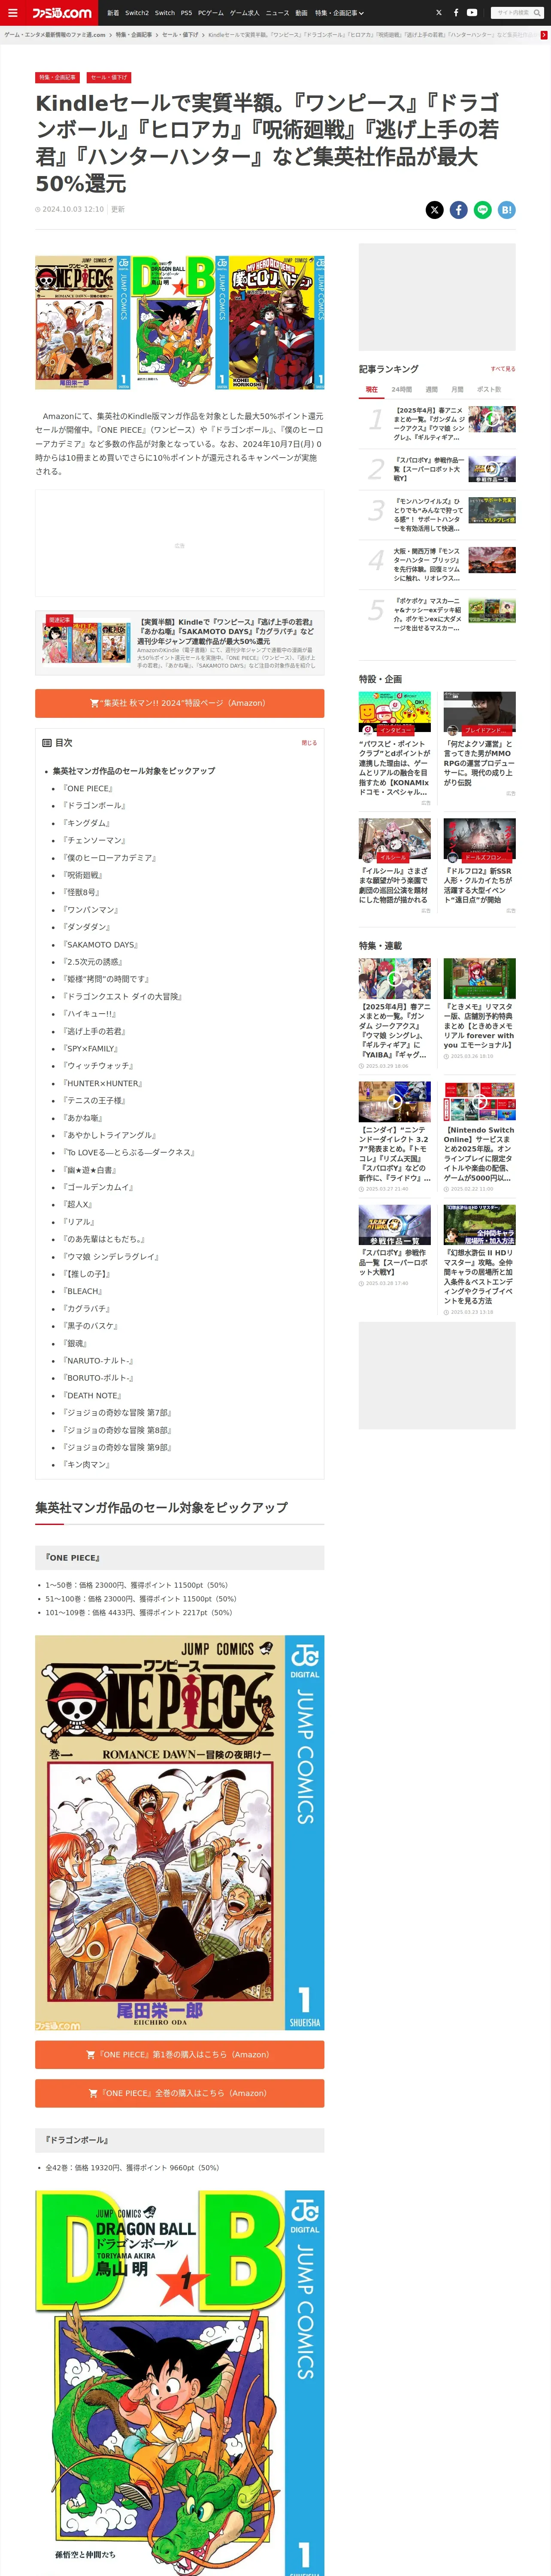Open the hamburger menu icon
Screen dimensions: 551x2576
click(x=13, y=13)
